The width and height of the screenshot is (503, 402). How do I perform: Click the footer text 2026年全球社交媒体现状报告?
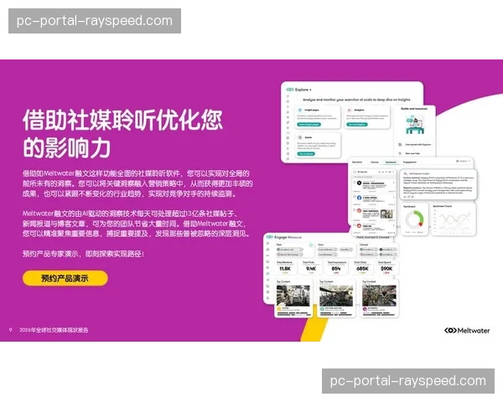54,330
